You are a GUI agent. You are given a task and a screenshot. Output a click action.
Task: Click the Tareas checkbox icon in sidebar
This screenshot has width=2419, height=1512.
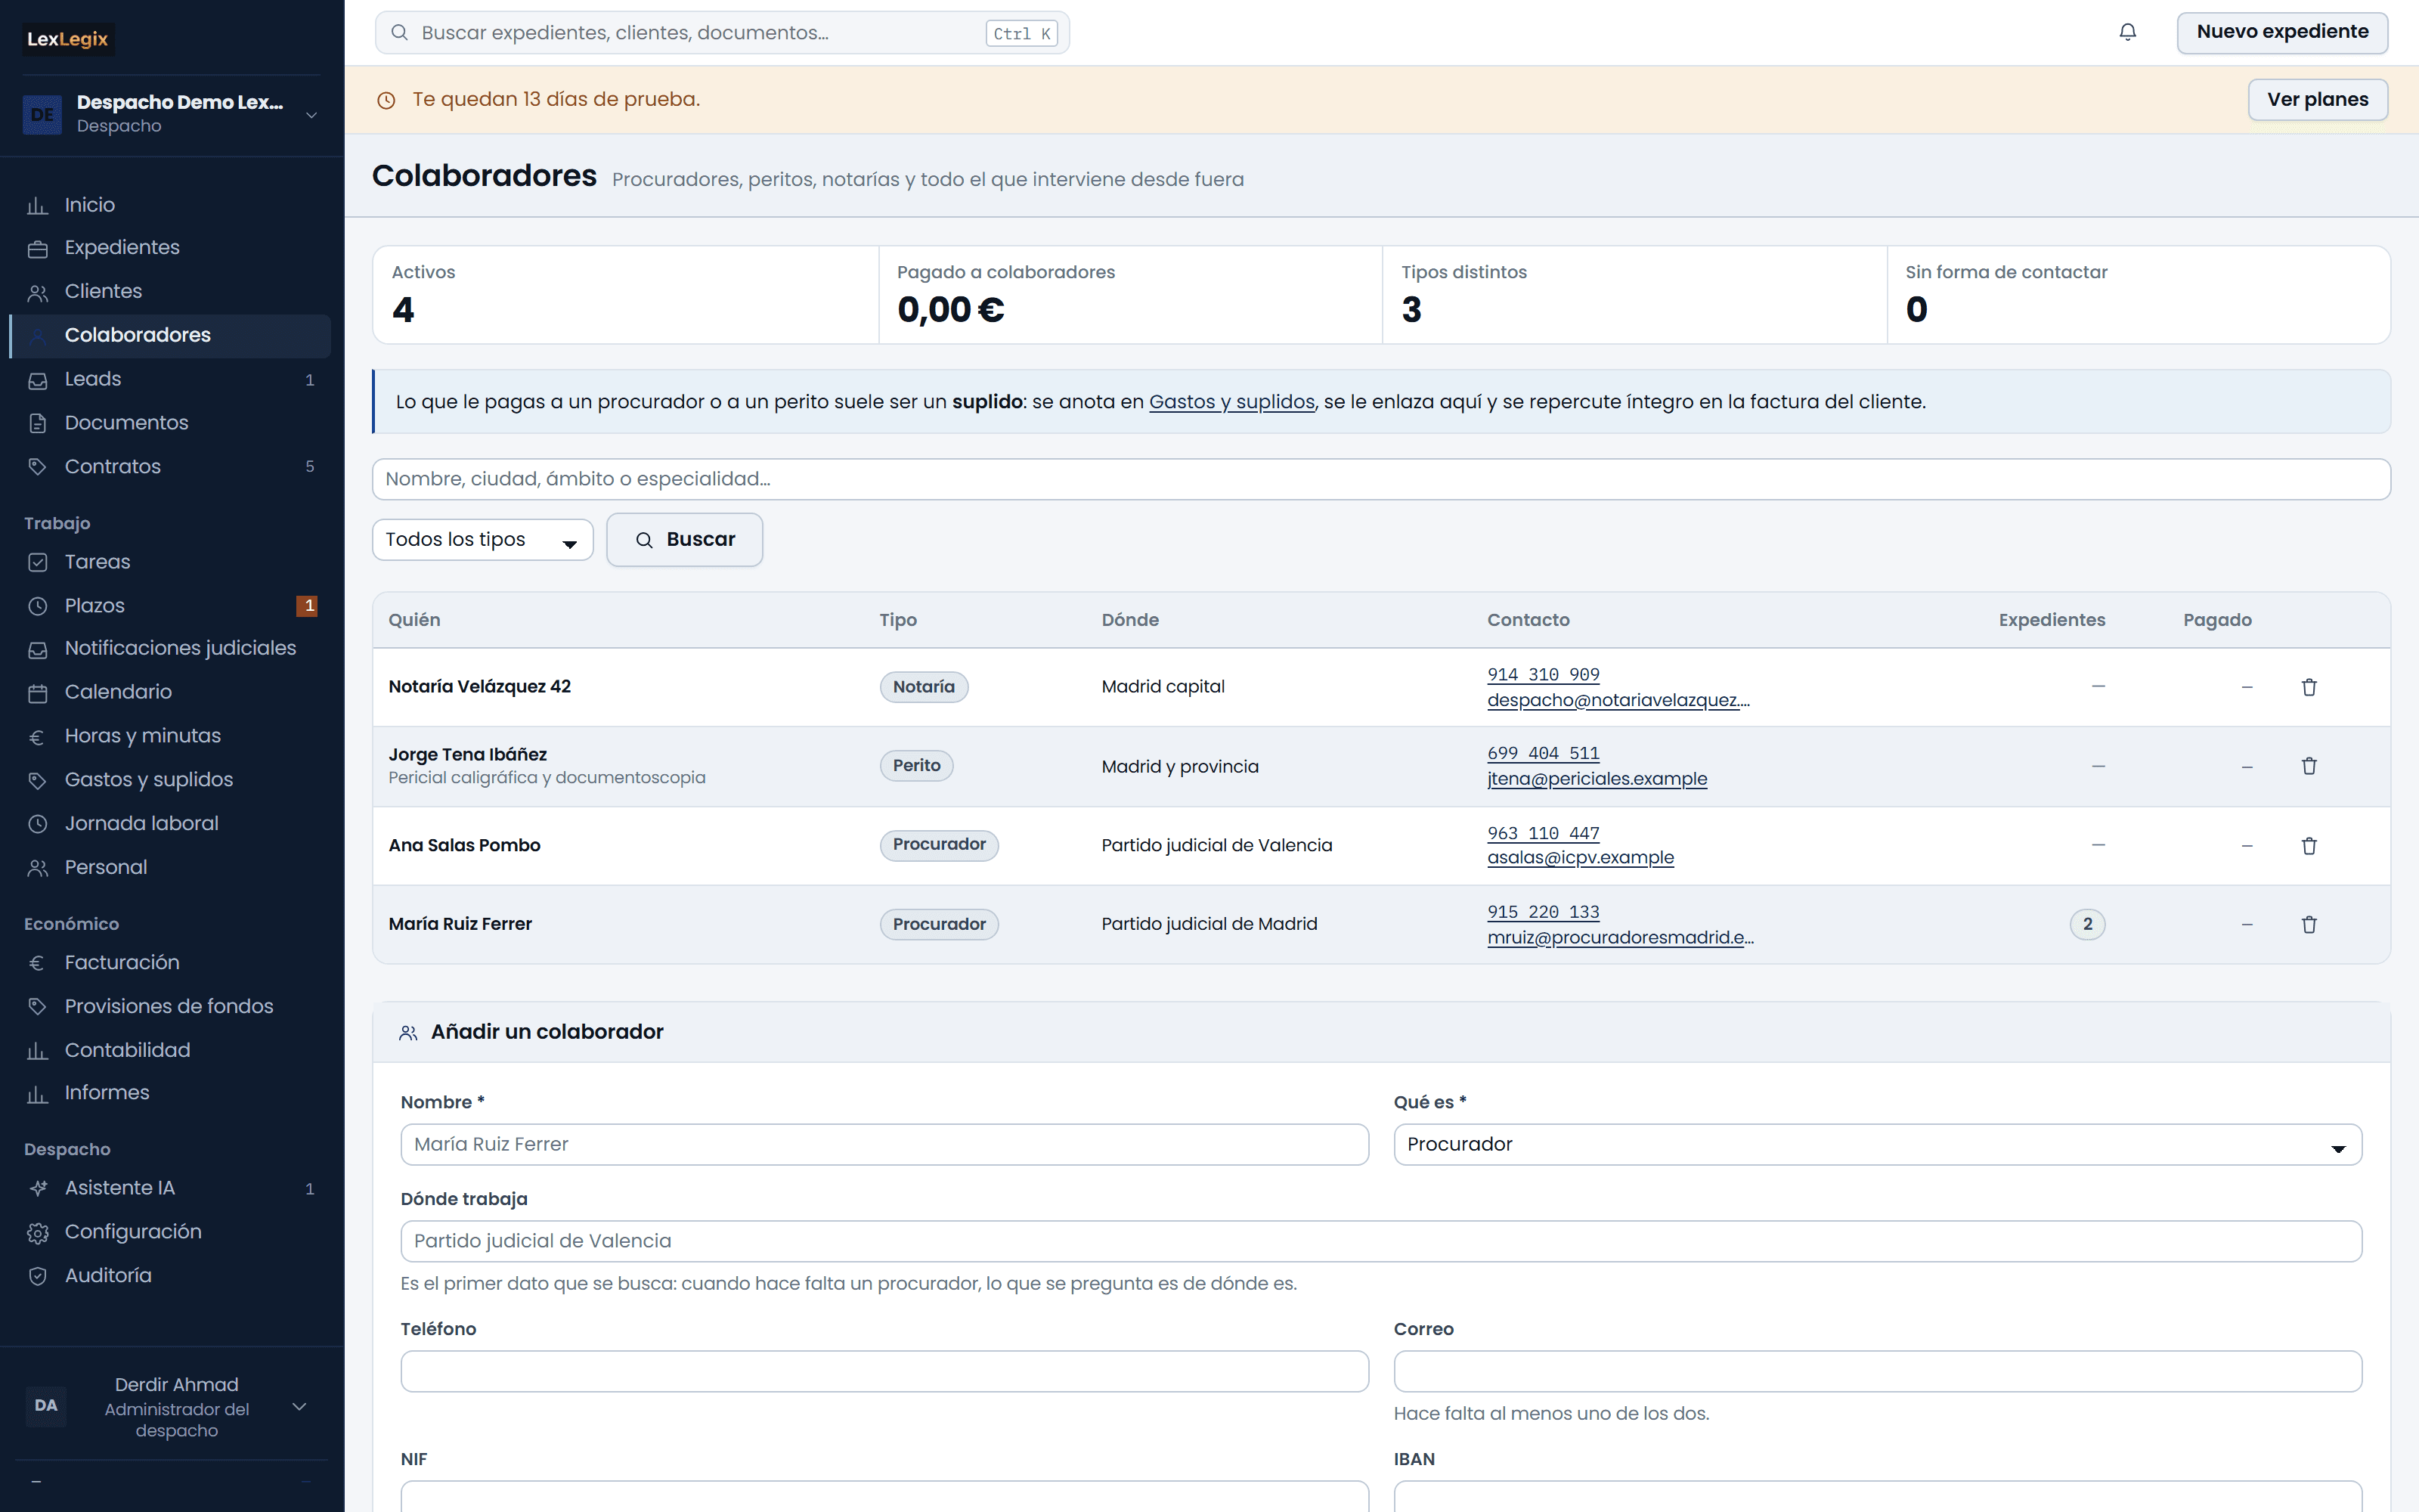[x=38, y=562]
